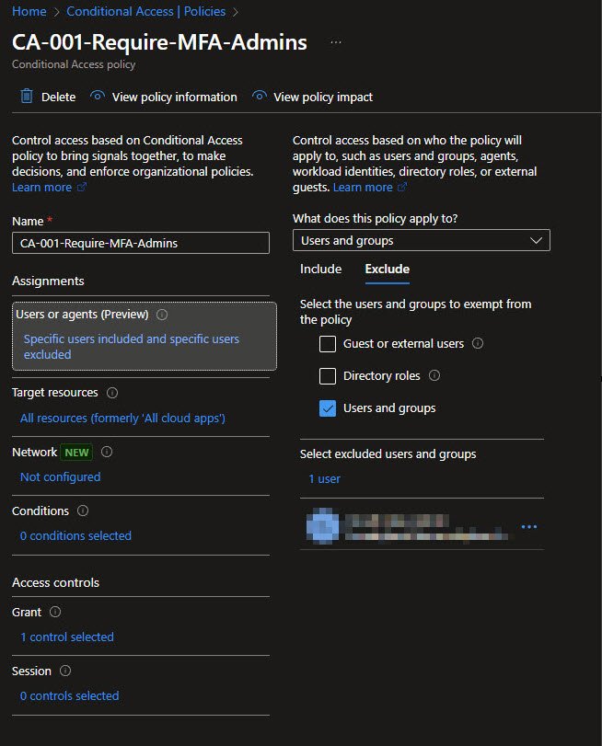
Task: Uncheck the Users and groups checkbox
Action: [x=327, y=408]
